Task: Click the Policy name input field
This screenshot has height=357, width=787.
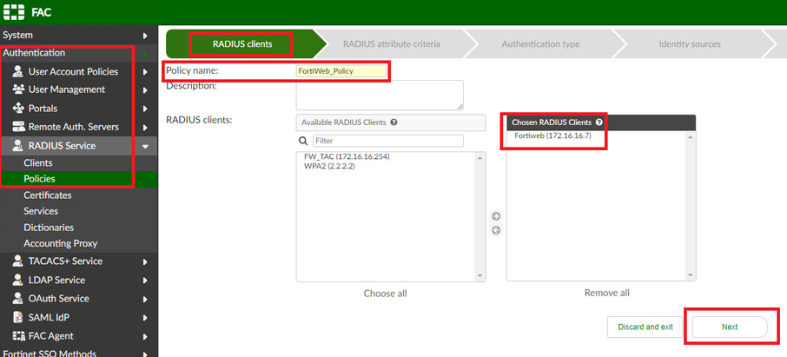Action: [341, 71]
